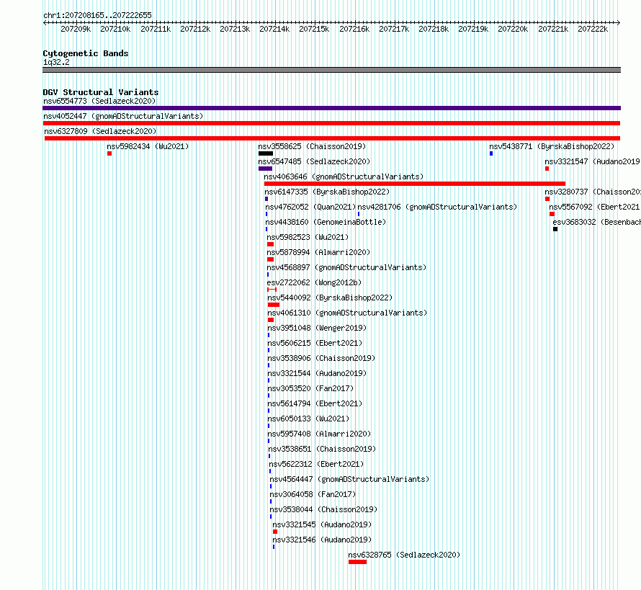This screenshot has width=641, height=590.
Task: Click red marker under nsv3280737
Action: tap(547, 199)
